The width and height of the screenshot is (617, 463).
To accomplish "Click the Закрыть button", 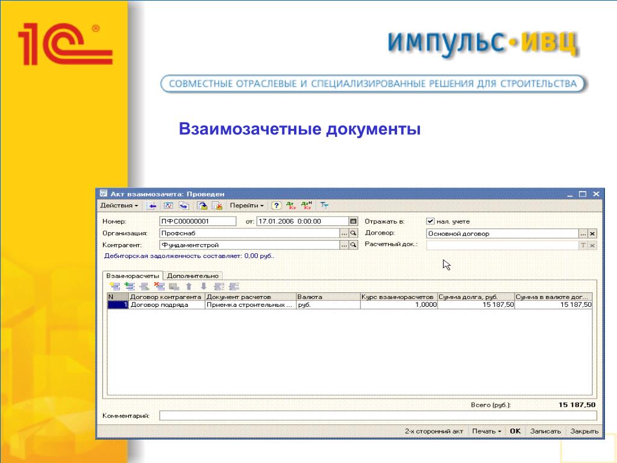I will [x=584, y=431].
